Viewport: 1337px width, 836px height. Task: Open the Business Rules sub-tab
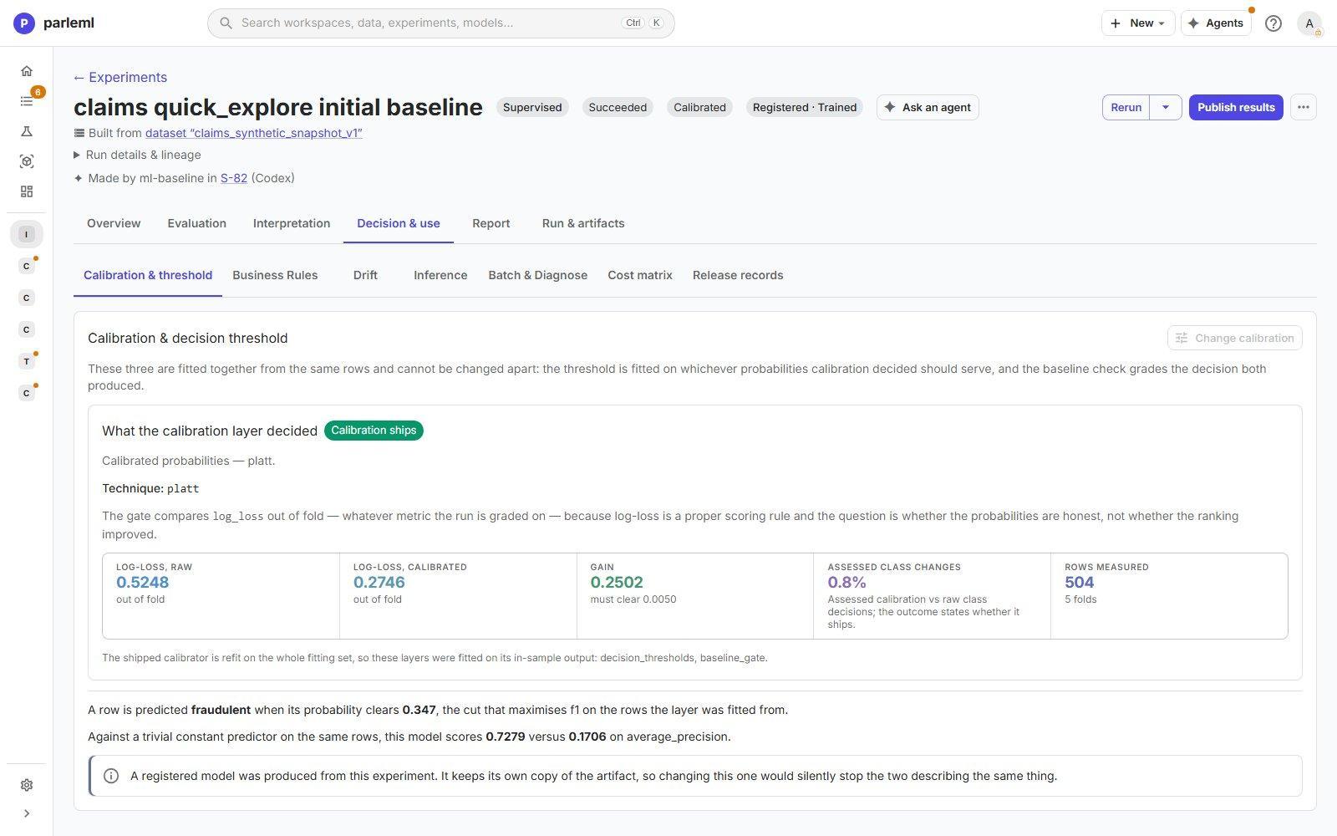(x=275, y=275)
